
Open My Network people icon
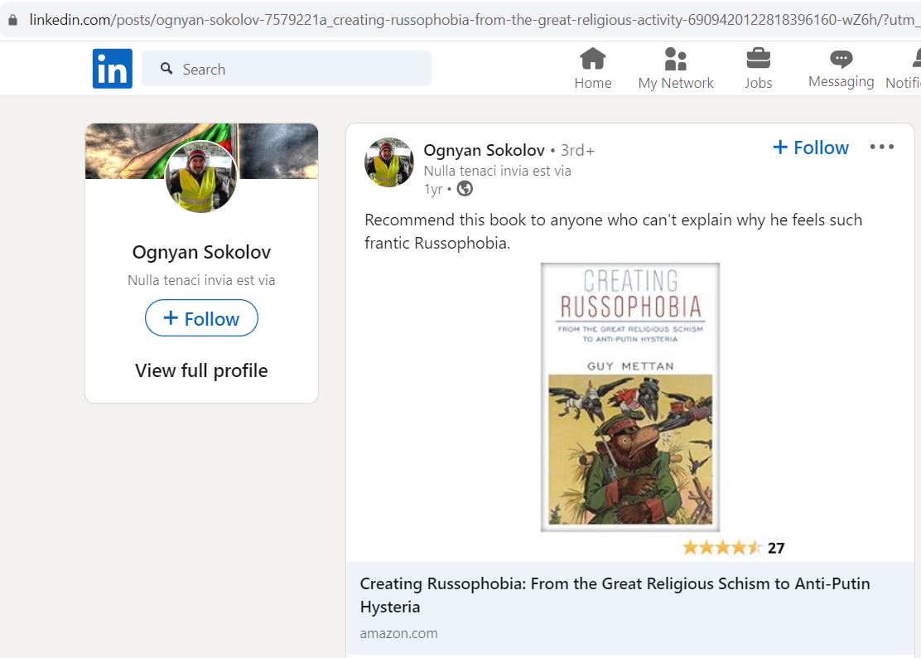(x=676, y=59)
